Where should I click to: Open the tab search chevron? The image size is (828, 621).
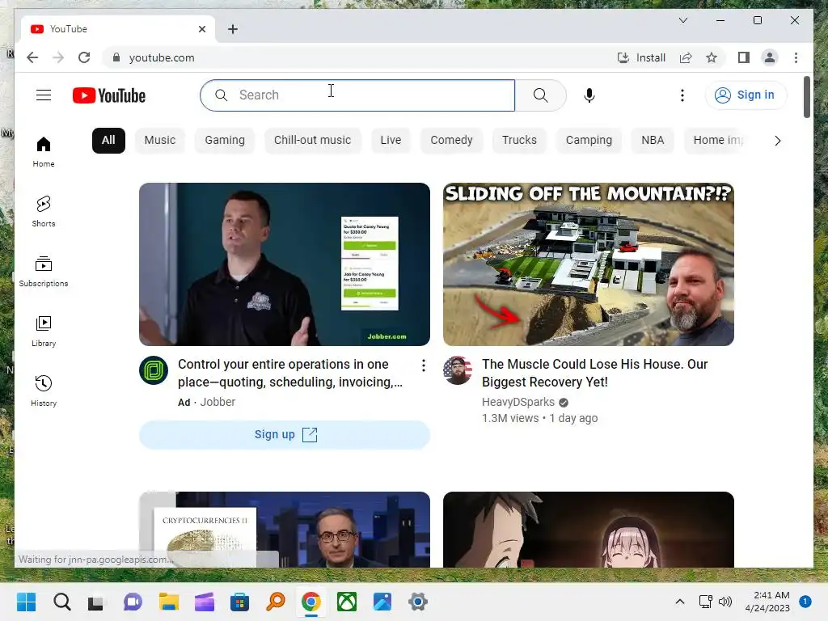[682, 20]
